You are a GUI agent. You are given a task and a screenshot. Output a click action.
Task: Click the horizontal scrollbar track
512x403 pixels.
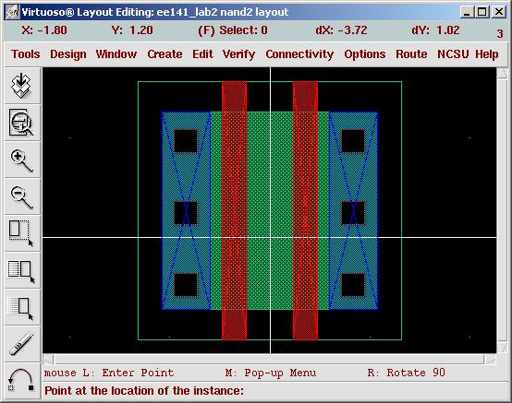click(x=269, y=360)
